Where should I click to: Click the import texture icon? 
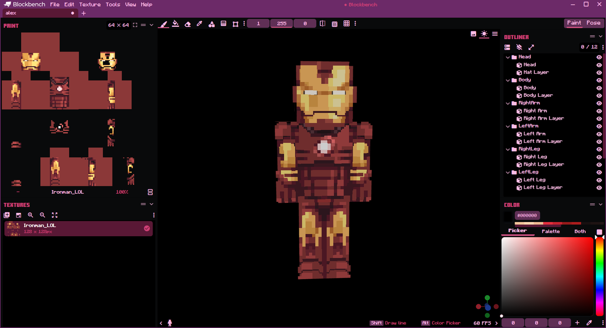(x=19, y=215)
